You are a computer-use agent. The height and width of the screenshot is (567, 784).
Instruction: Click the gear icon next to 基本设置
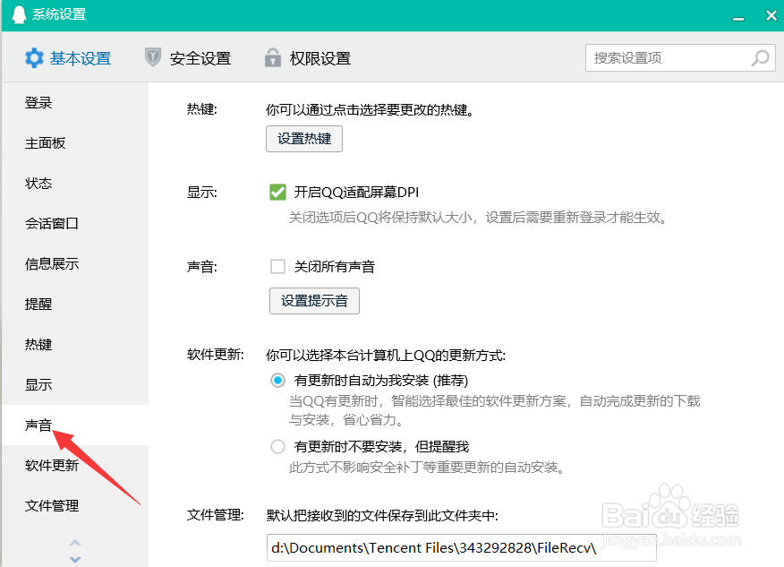tap(34, 58)
